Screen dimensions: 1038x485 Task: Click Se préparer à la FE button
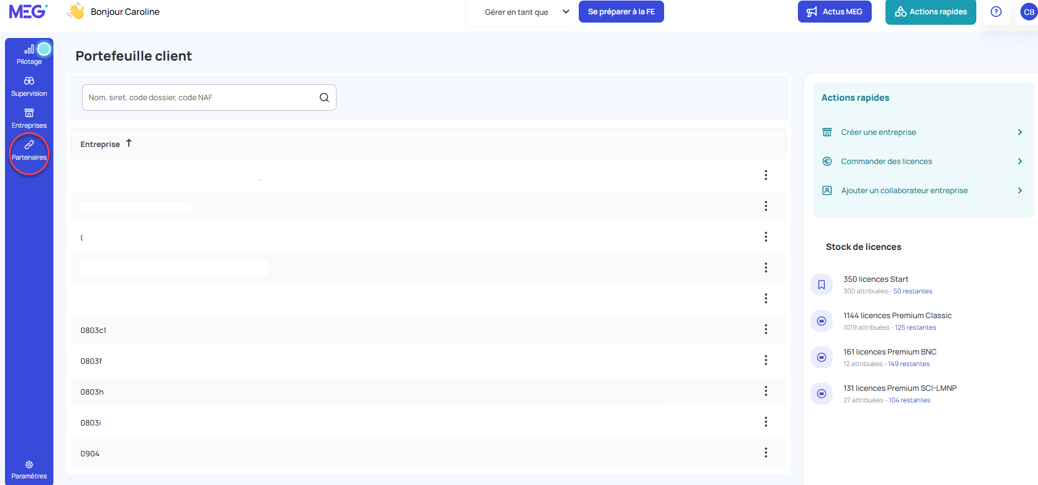pyautogui.click(x=621, y=12)
